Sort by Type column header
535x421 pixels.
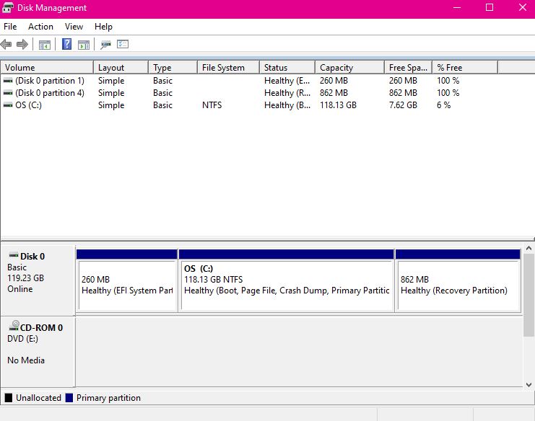[173, 68]
